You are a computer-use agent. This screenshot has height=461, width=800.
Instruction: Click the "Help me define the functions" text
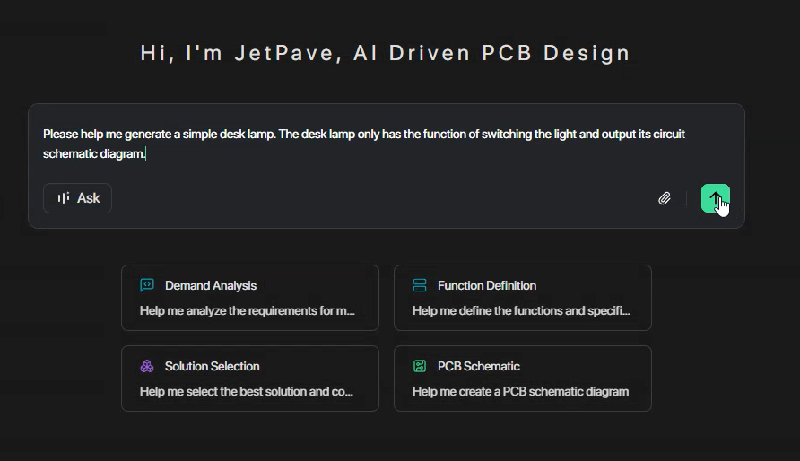click(x=521, y=311)
